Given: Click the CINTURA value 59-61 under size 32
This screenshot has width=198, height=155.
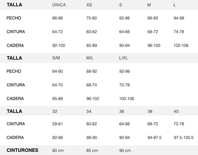Looking at the screenshot, I should point(57,124).
